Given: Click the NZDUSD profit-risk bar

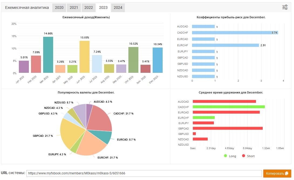Looking at the screenshot, I should (203, 76).
